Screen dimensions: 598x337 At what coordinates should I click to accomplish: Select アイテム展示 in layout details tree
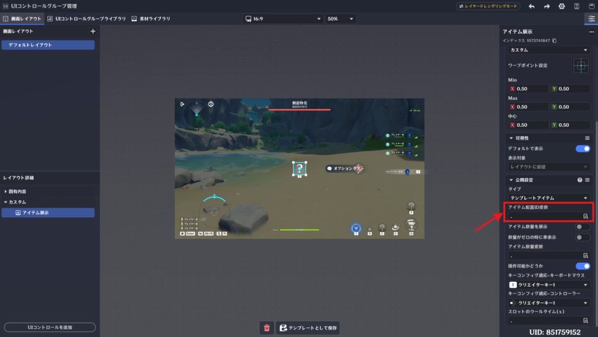click(x=48, y=213)
